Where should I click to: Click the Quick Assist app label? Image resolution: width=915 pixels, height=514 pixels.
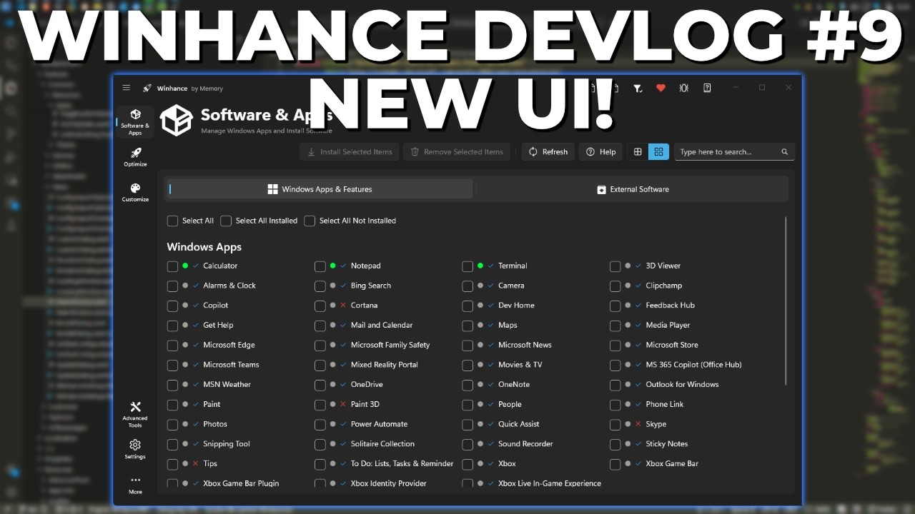point(518,424)
